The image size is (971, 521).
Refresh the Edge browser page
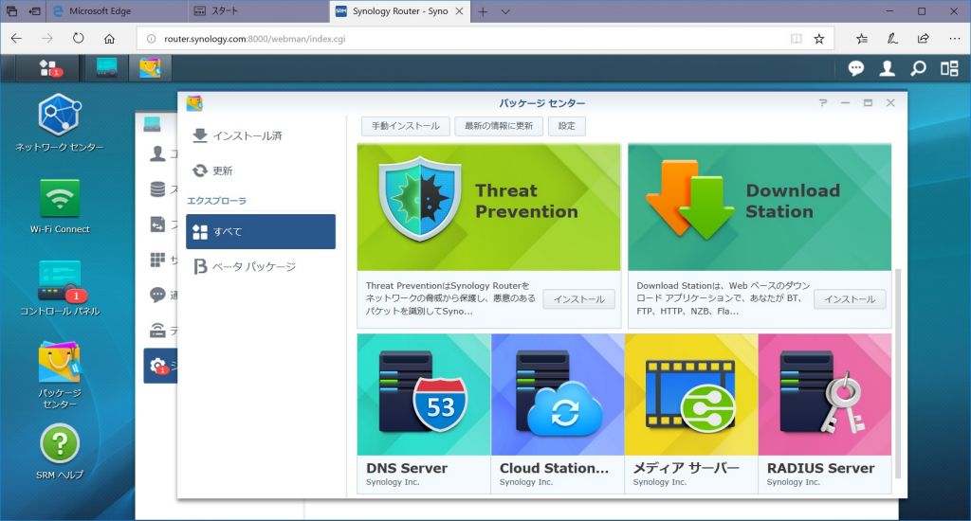point(78,38)
